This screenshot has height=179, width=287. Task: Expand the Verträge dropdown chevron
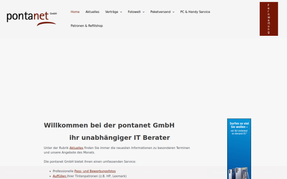click(x=121, y=12)
